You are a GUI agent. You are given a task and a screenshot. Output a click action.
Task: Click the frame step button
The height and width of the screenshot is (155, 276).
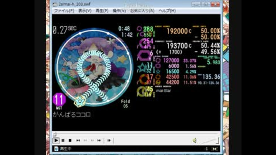point(109,140)
